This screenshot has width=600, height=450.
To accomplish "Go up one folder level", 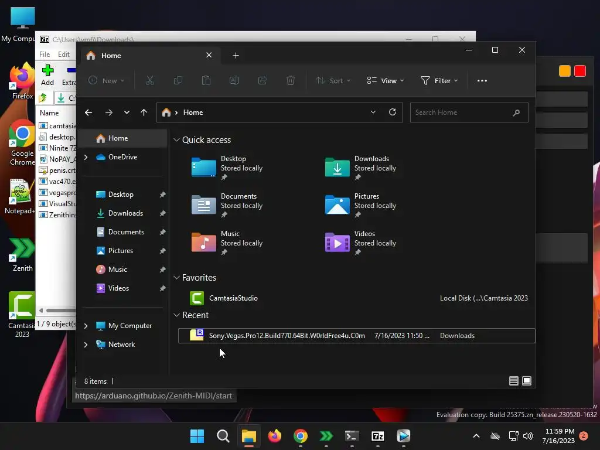I will pyautogui.click(x=144, y=112).
